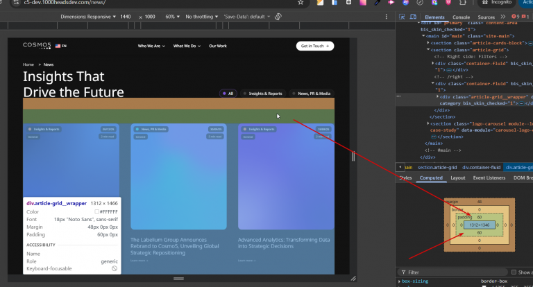Click the rotate device orientation icon
The width and height of the screenshot is (533, 287).
pyautogui.click(x=278, y=16)
